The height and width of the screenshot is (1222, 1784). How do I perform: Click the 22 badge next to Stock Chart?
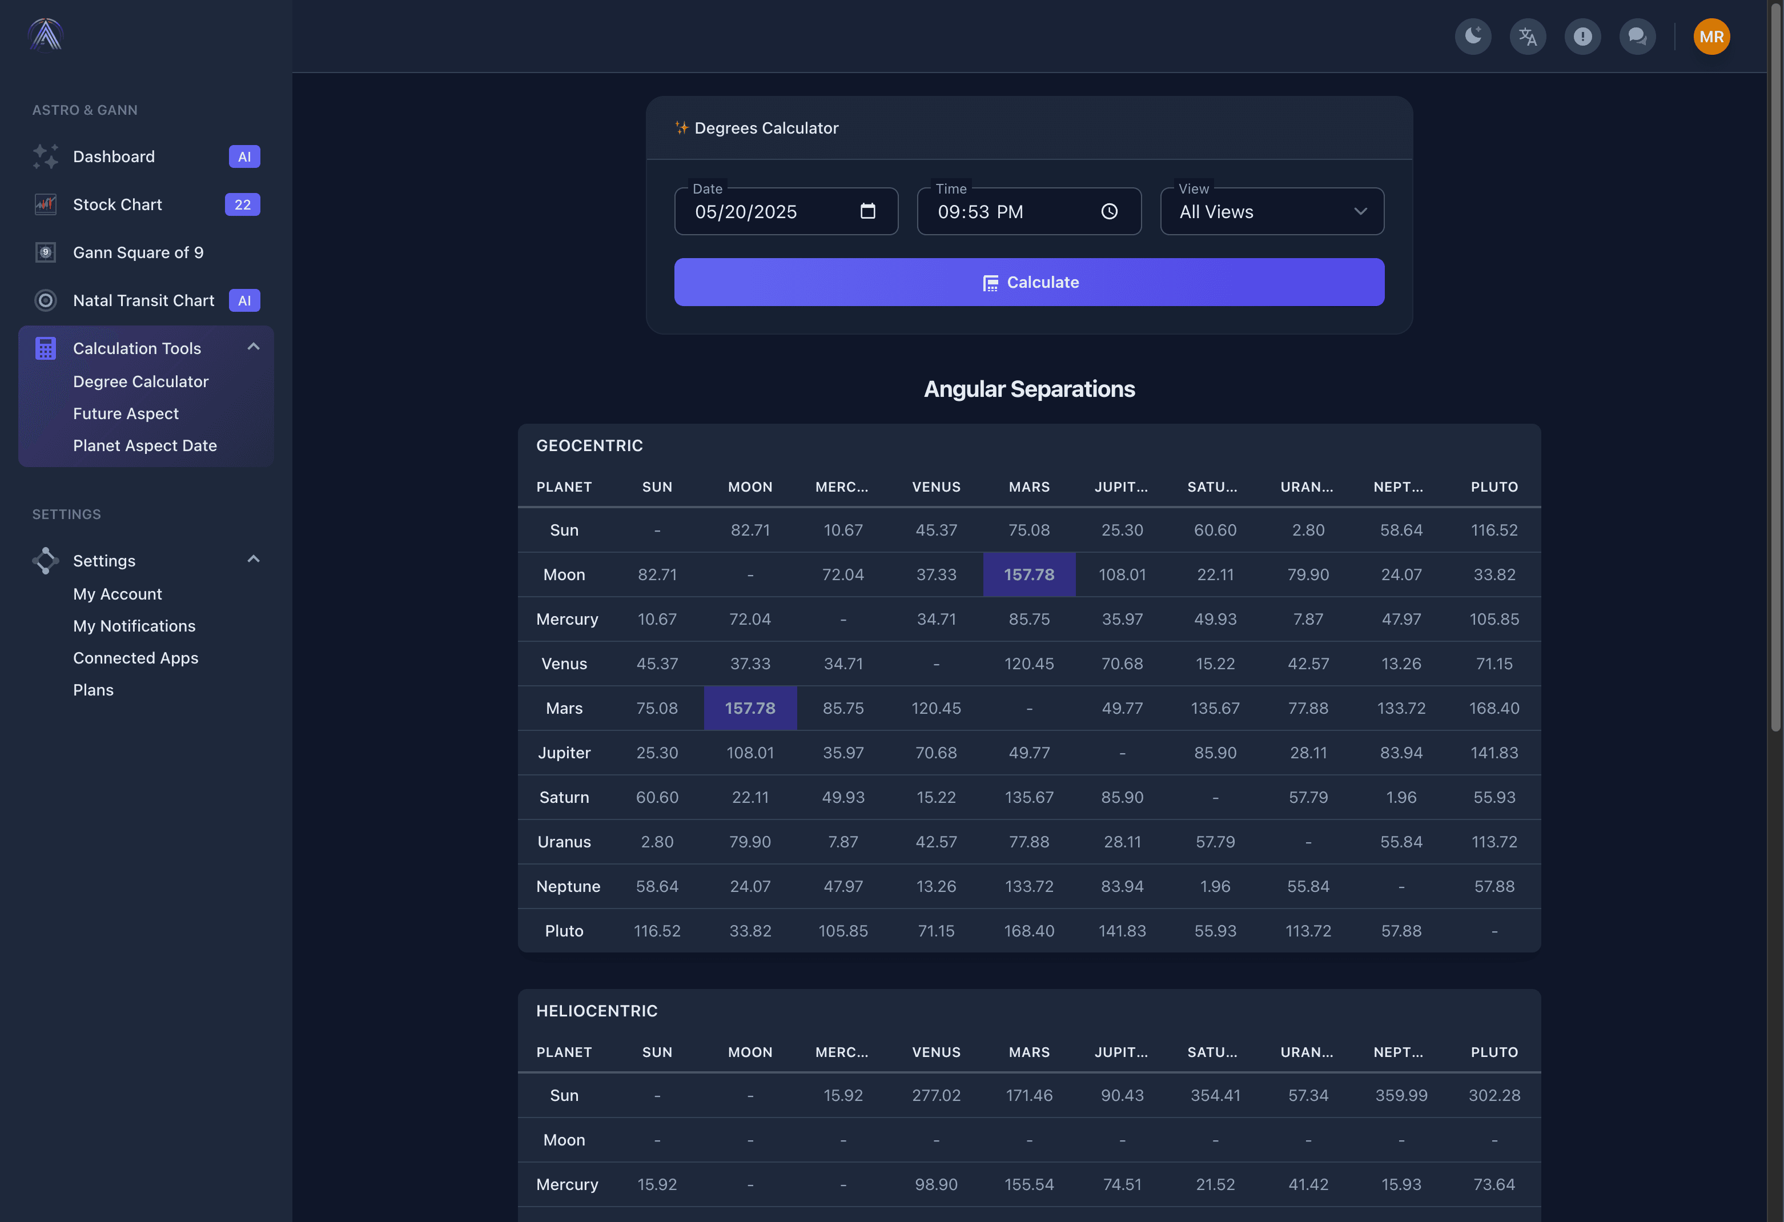[243, 204]
